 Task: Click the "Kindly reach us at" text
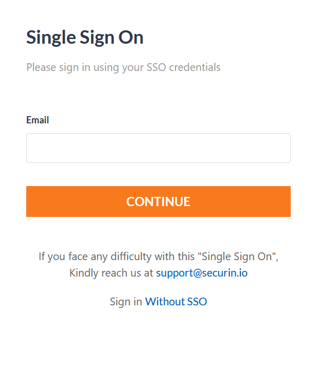111,273
